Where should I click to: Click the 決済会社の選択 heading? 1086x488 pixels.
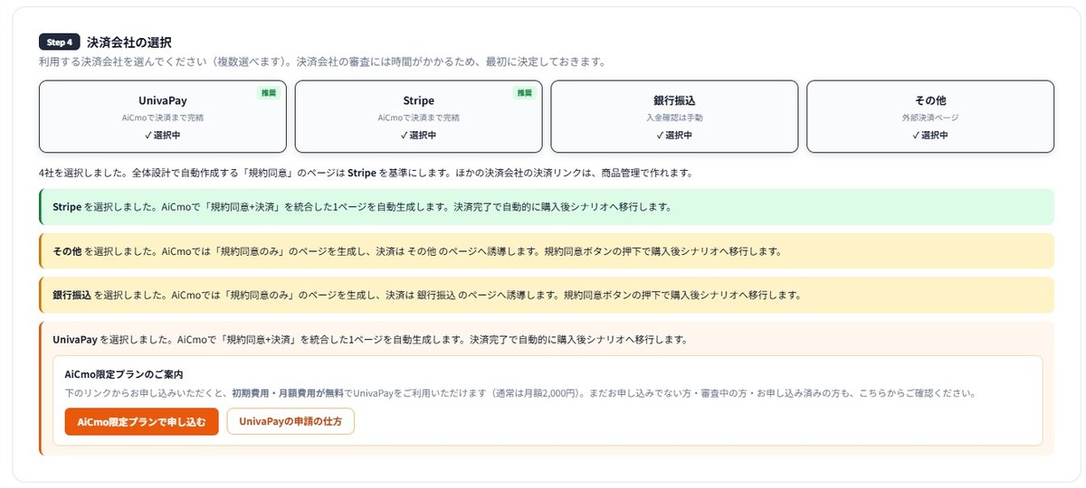pos(129,42)
